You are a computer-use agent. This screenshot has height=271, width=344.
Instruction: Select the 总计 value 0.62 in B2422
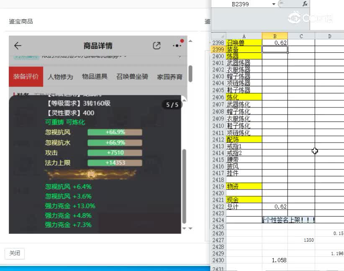[275, 207]
